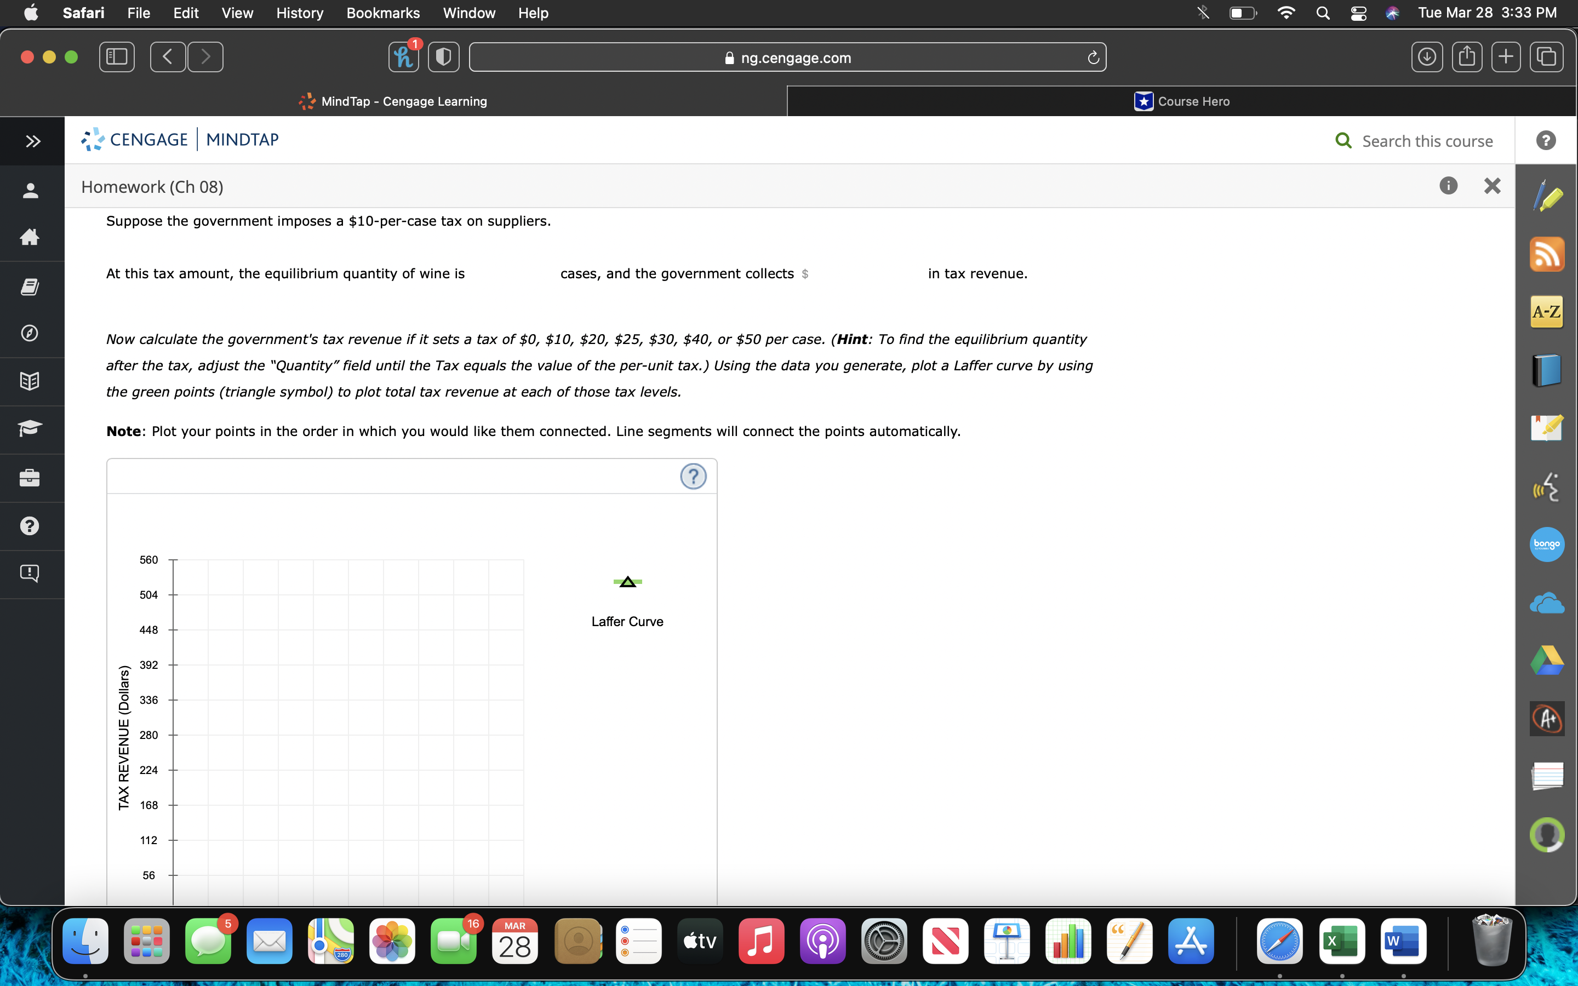Screen dimensions: 1578x986
Task: Toggle the privacy shield icon in toolbar
Action: [x=443, y=57]
